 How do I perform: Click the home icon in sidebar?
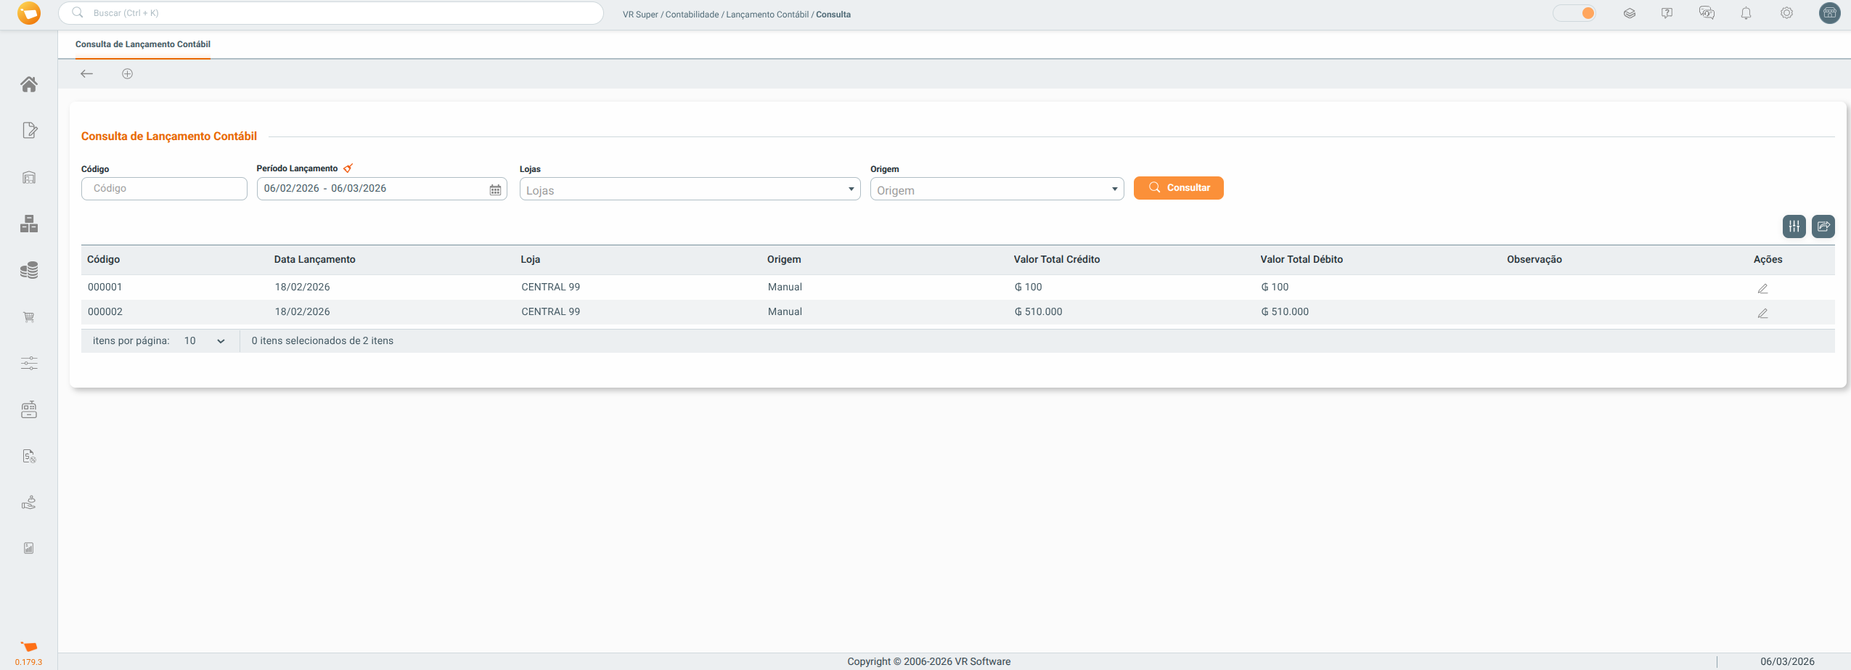(29, 84)
